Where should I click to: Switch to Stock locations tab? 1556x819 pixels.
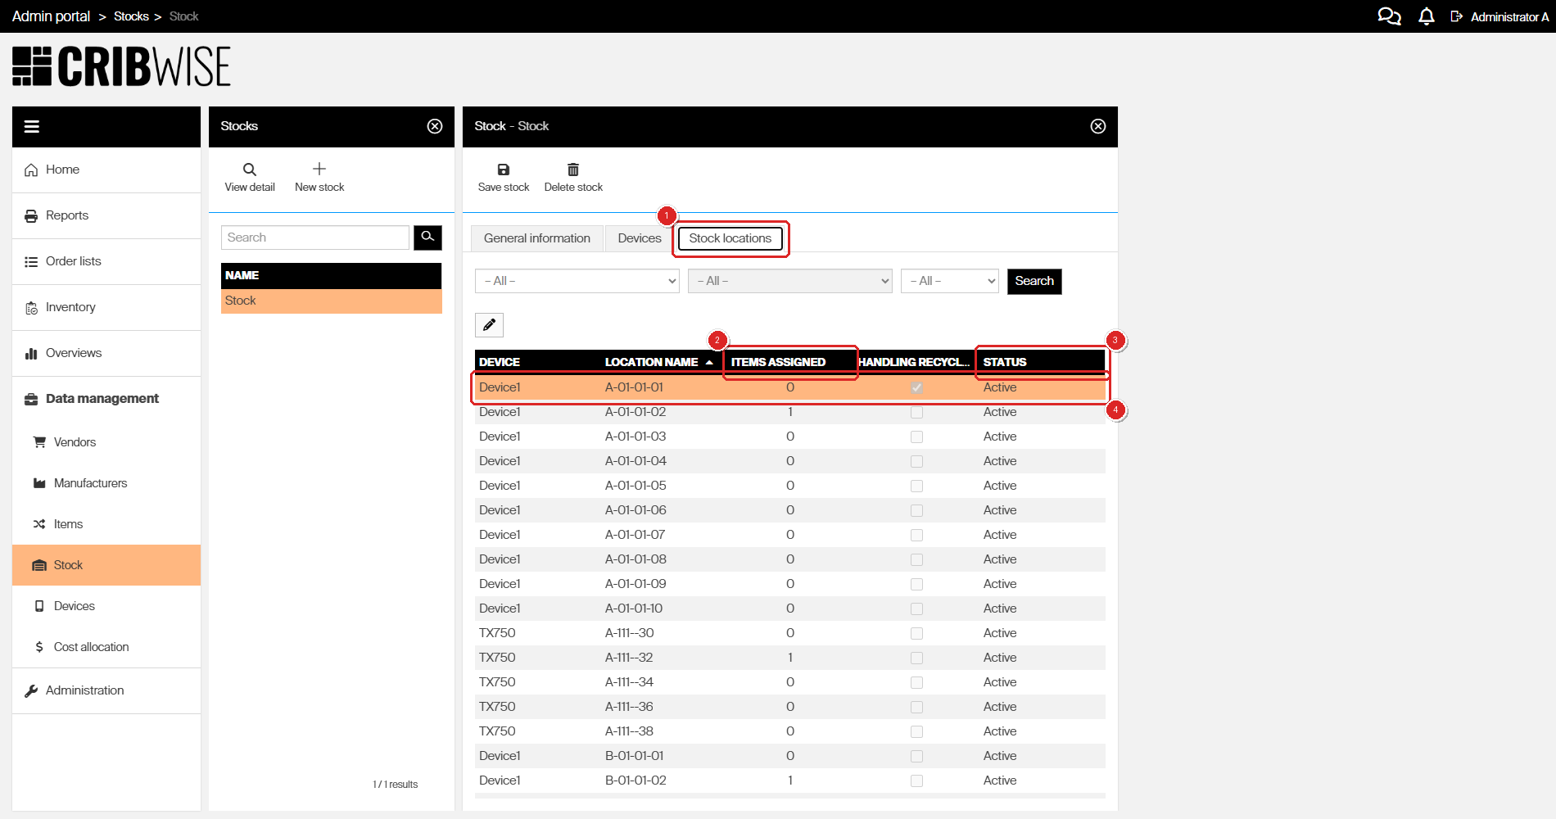click(x=731, y=238)
